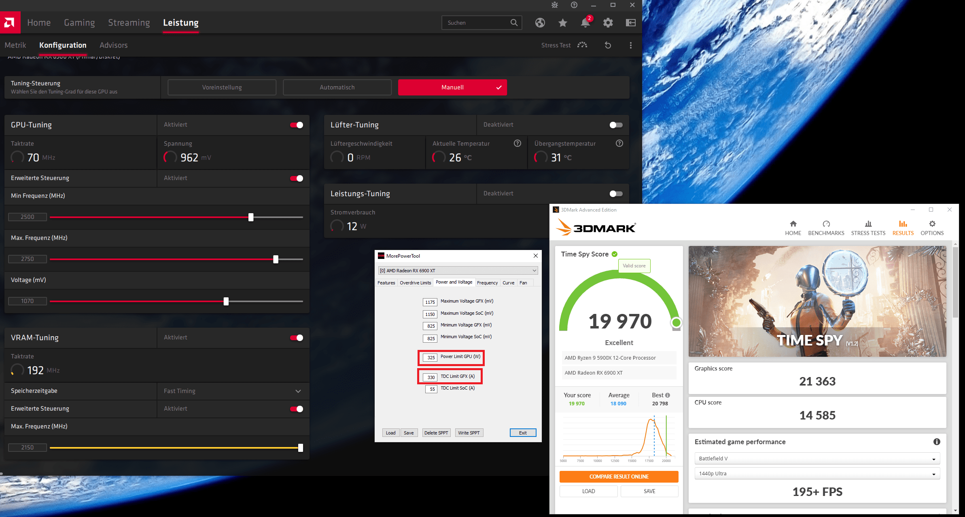Expand the Speicherzeitgabe Fast Timing dropdown
The height and width of the screenshot is (517, 965).
(x=298, y=391)
